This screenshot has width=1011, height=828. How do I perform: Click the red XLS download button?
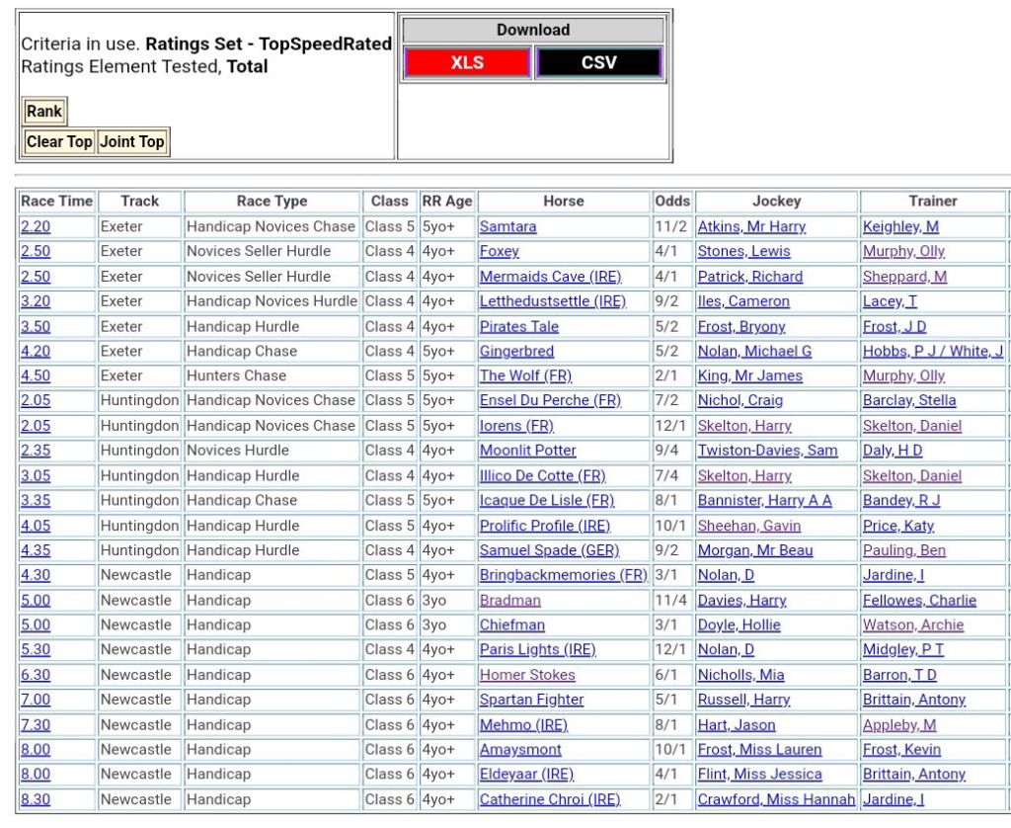(467, 62)
